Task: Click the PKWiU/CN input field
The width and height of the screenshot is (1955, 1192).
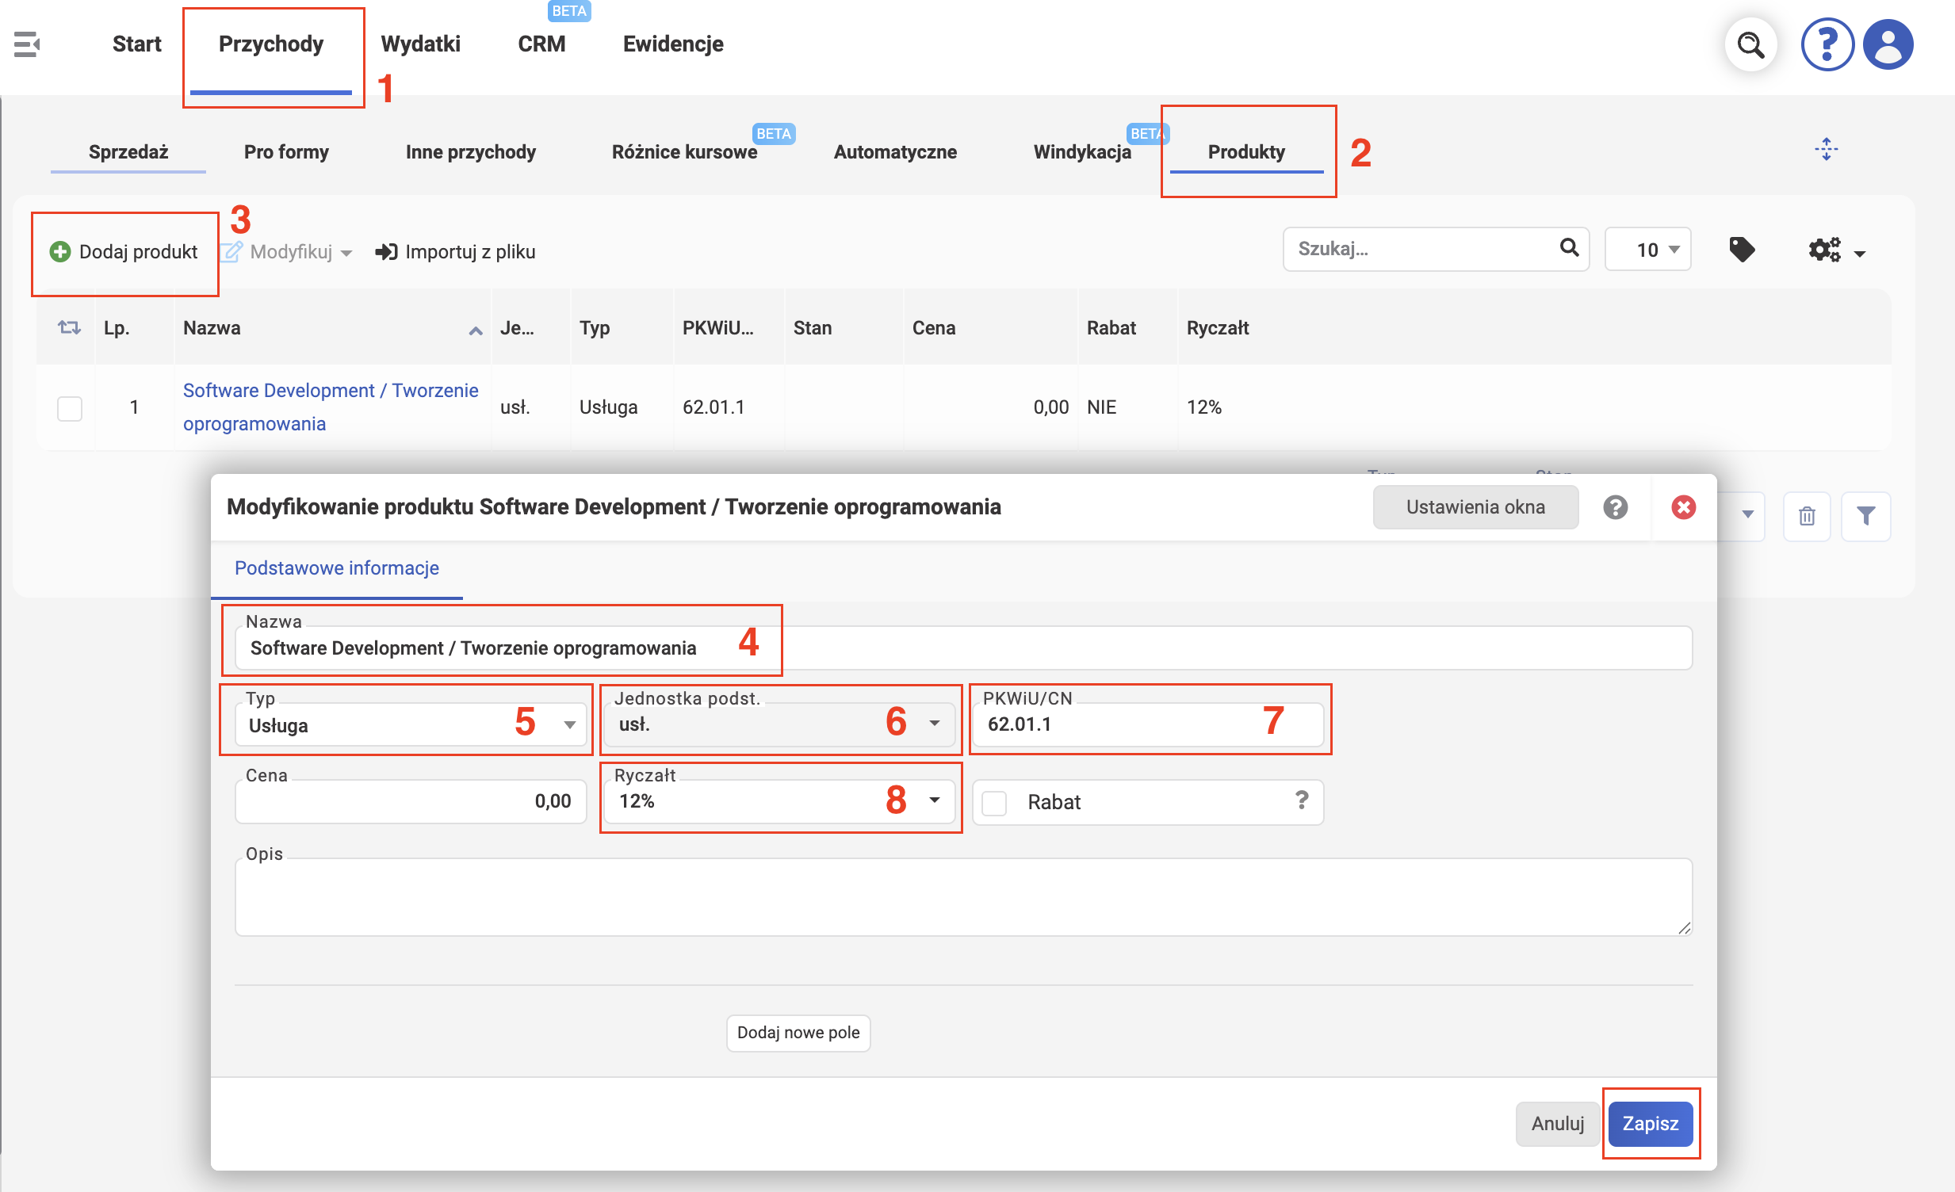Action: [1148, 724]
